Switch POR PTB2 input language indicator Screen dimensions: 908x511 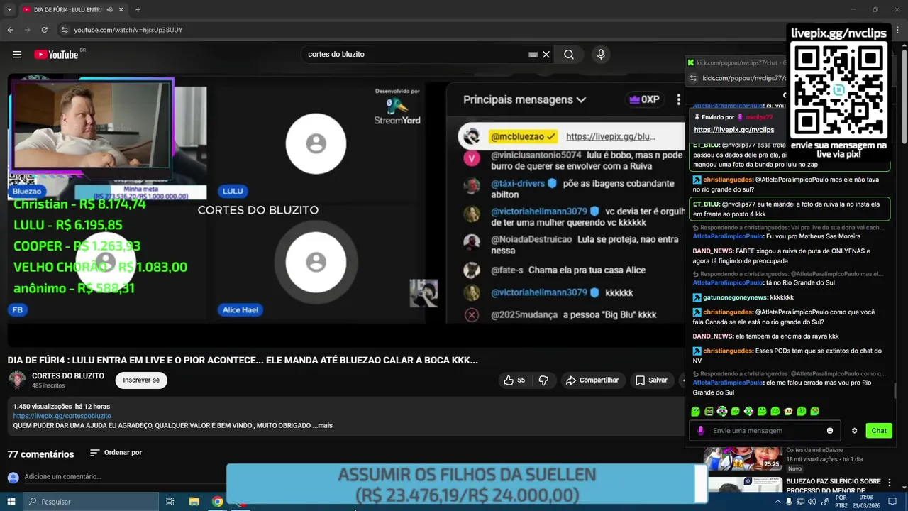841,502
